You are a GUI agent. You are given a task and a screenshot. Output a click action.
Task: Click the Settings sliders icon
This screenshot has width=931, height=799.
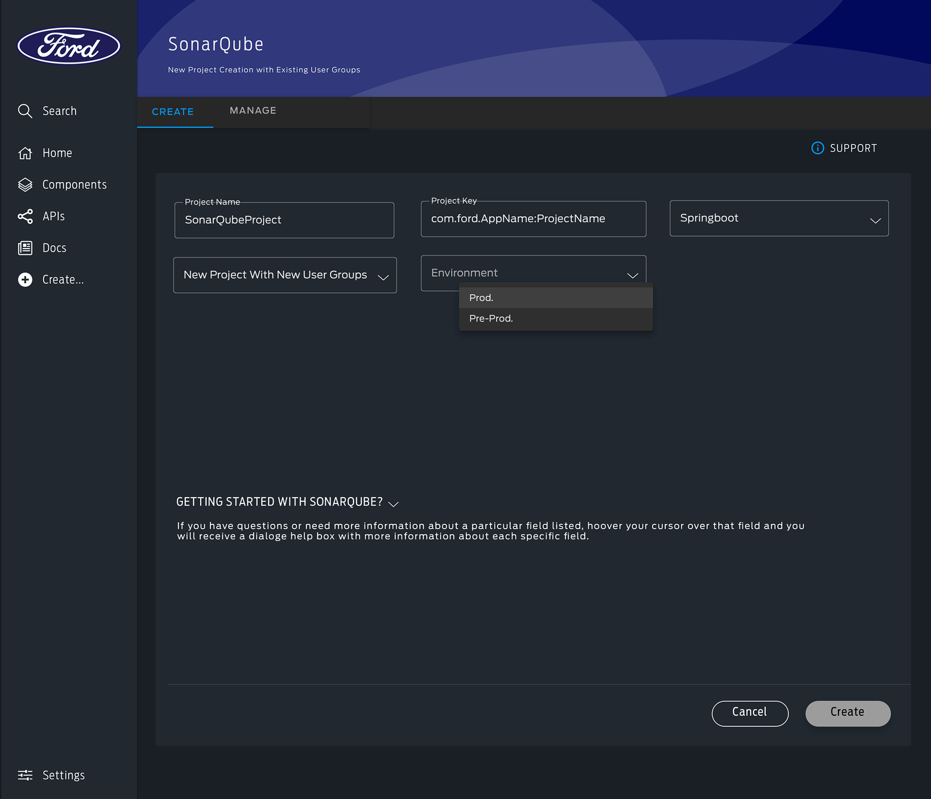pos(25,775)
